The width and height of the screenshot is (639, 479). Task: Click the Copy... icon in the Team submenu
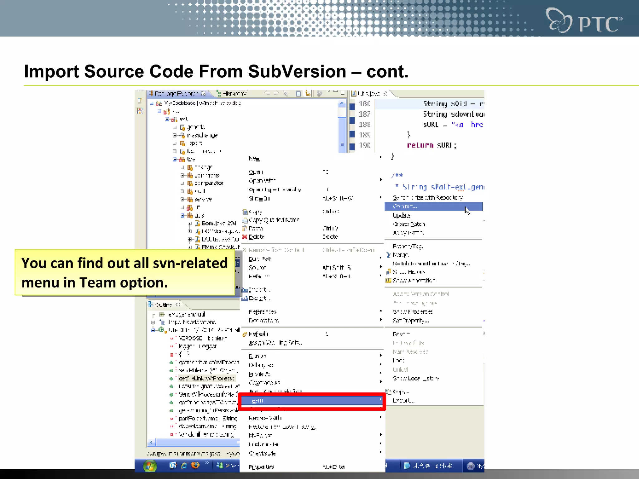(389, 392)
